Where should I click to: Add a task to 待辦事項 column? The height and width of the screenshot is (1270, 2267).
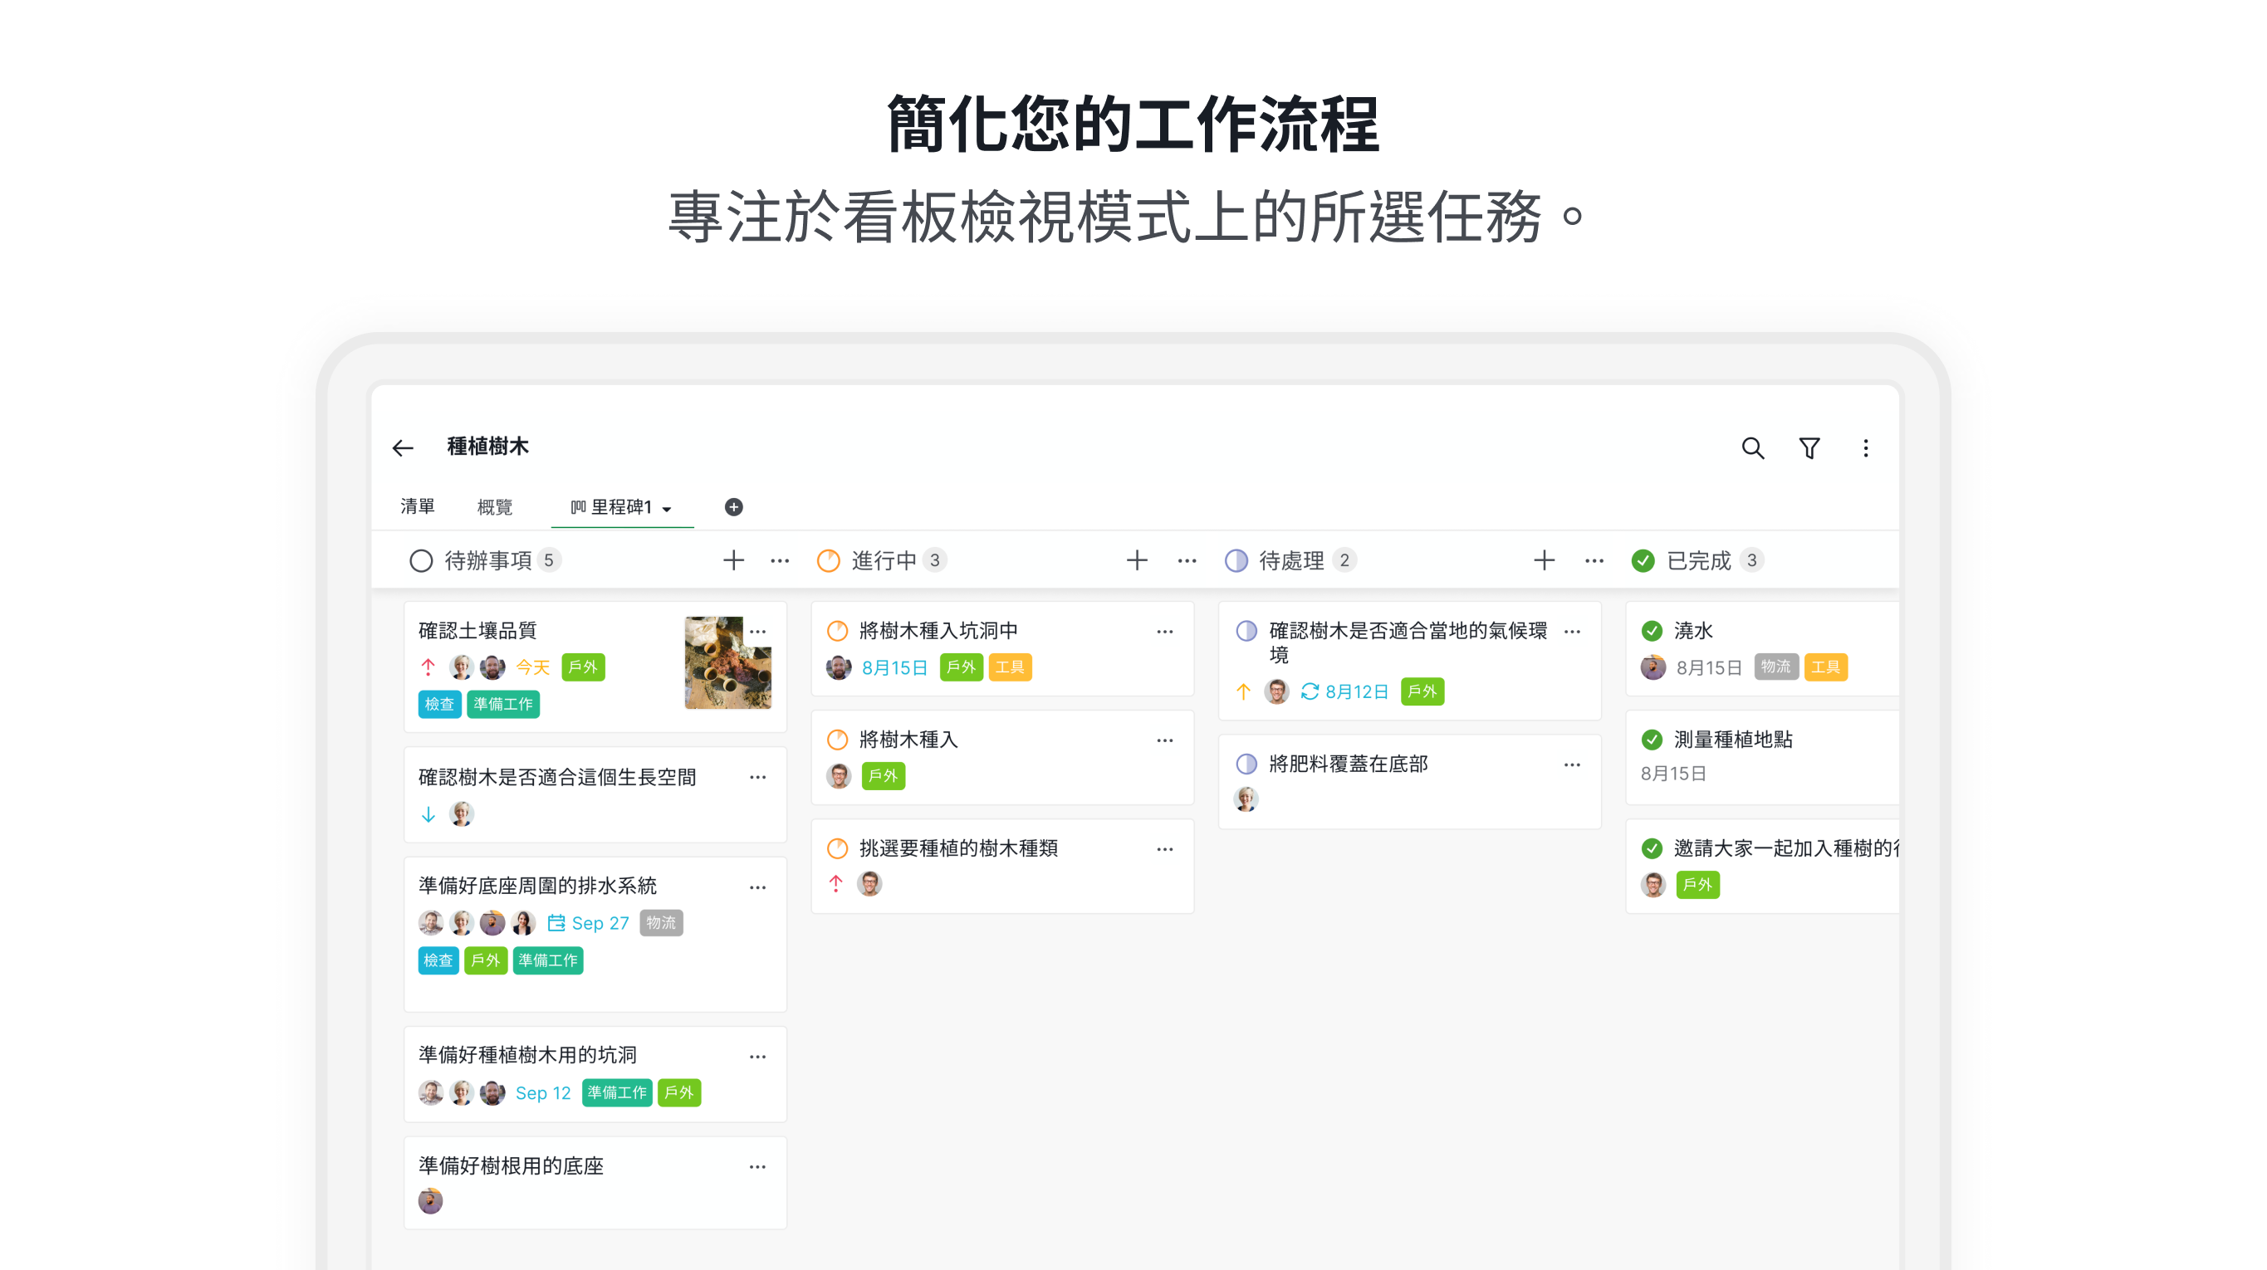[733, 560]
